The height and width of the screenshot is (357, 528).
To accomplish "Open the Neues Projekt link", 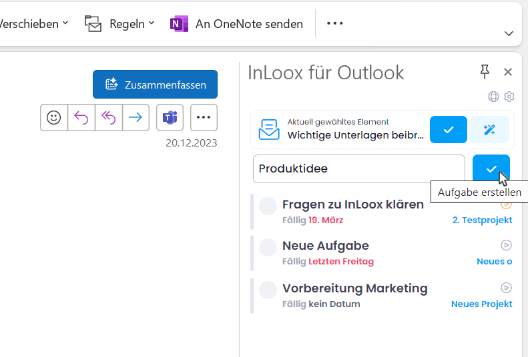I will tap(481, 304).
